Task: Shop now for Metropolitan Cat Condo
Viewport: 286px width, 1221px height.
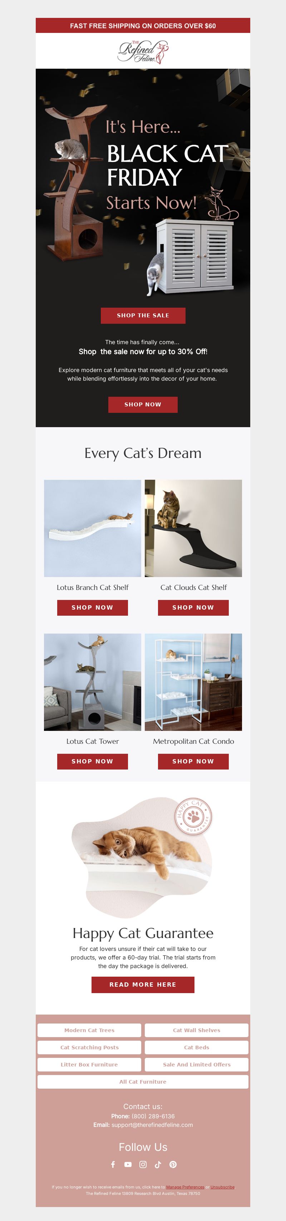Action: click(193, 761)
